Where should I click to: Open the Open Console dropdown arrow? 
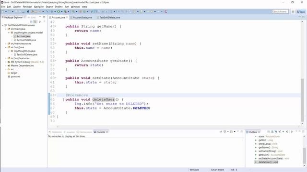click(x=235, y=132)
